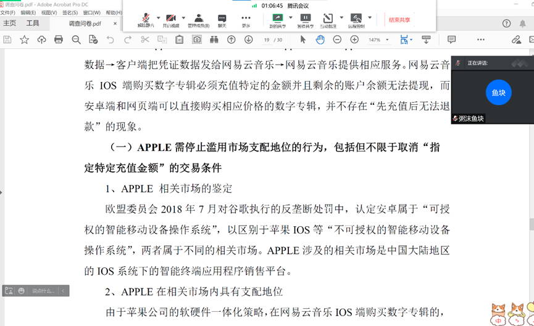Expand new share options arrow
This screenshot has height=326, width=534.
click(x=291, y=18)
